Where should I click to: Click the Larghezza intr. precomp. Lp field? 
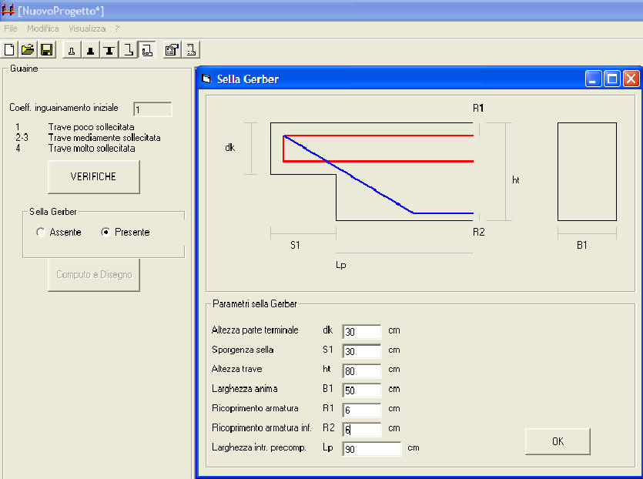[x=372, y=449]
